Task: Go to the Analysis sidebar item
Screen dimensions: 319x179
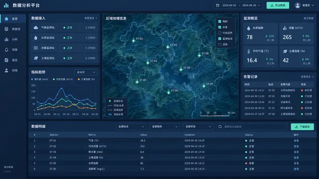Action: pyautogui.click(x=13, y=39)
